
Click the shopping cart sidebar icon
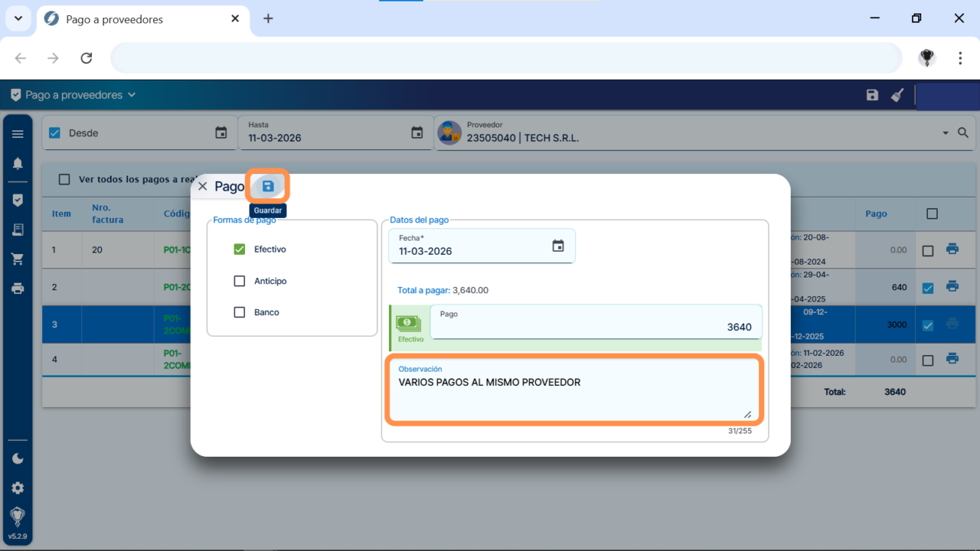pyautogui.click(x=17, y=259)
